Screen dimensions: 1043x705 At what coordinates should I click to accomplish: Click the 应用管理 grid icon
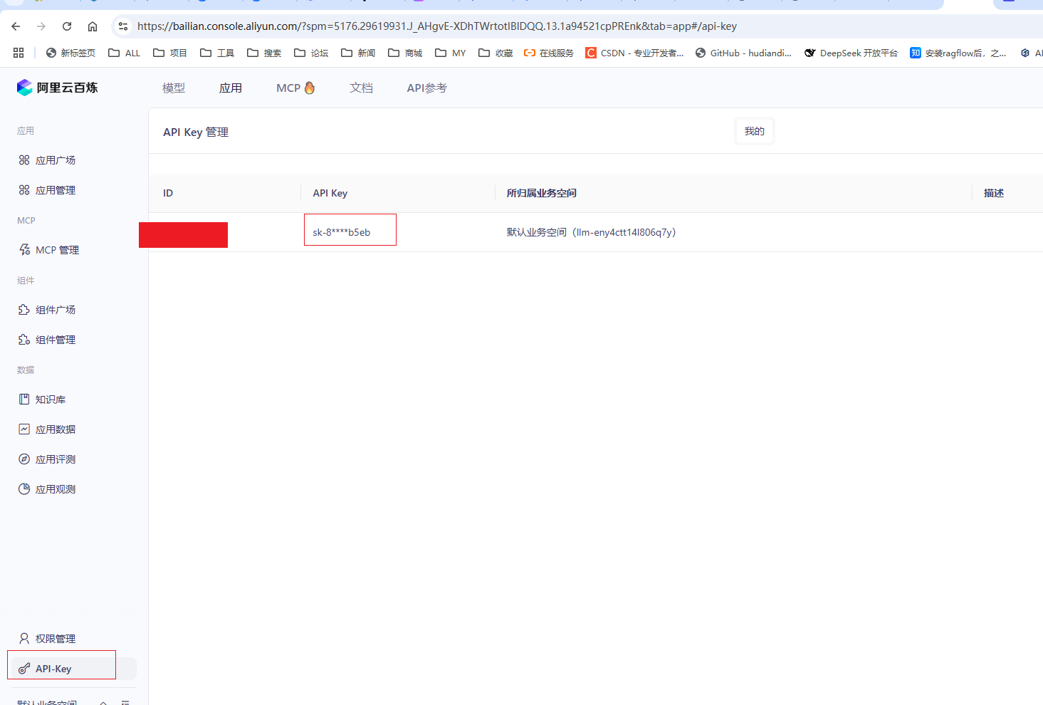coord(24,190)
